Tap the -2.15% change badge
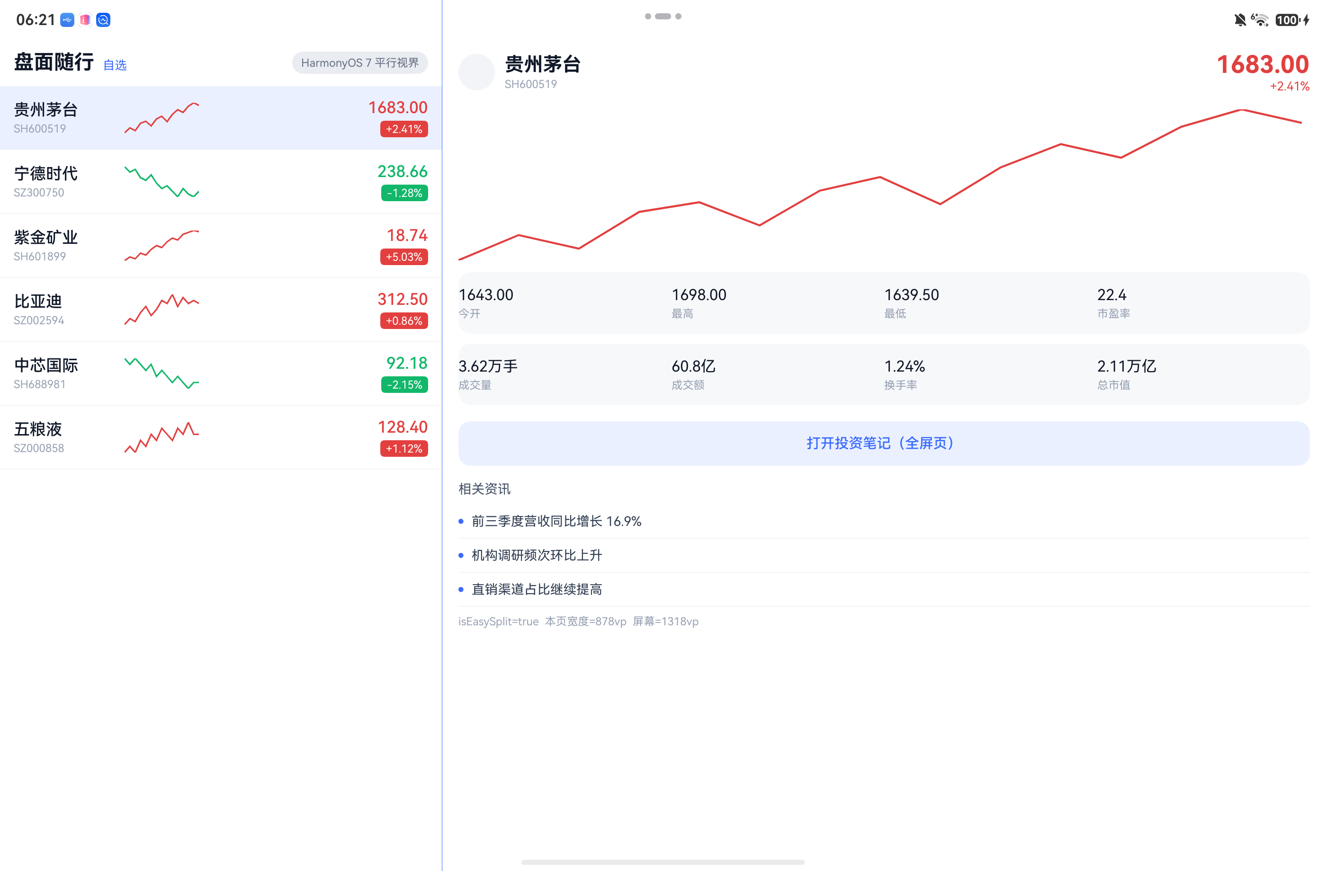 (x=404, y=385)
